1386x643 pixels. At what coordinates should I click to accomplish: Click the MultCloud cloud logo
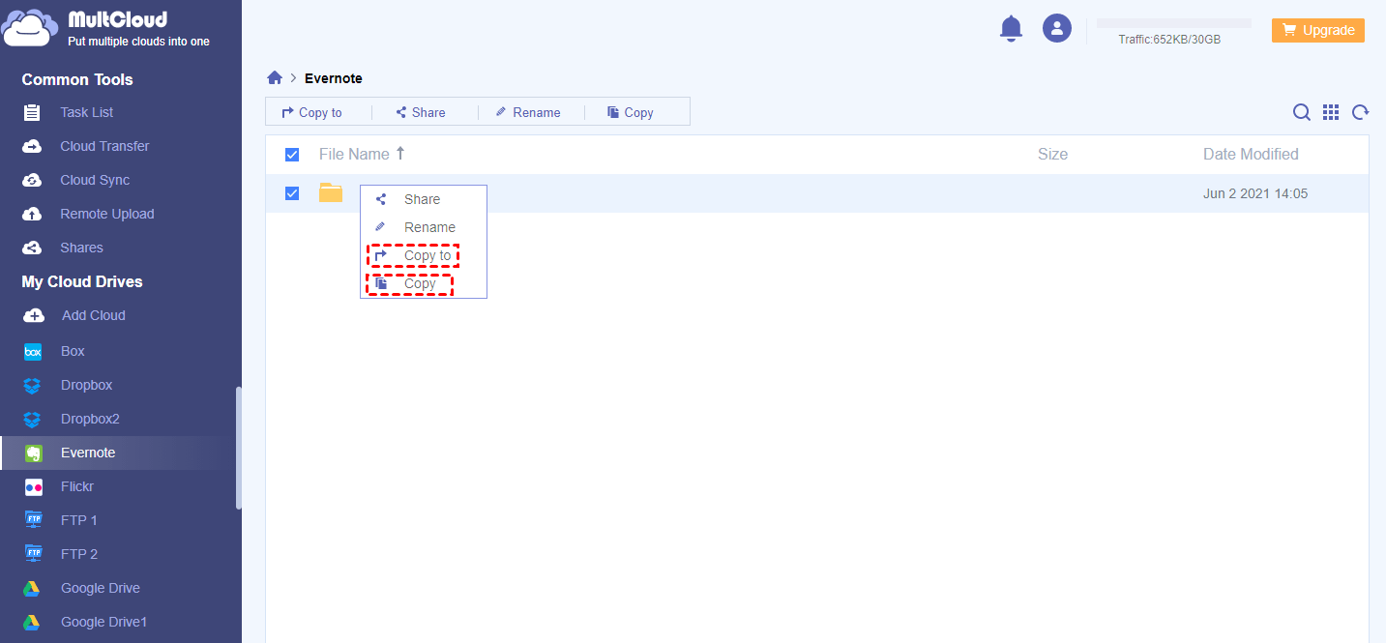point(30,28)
